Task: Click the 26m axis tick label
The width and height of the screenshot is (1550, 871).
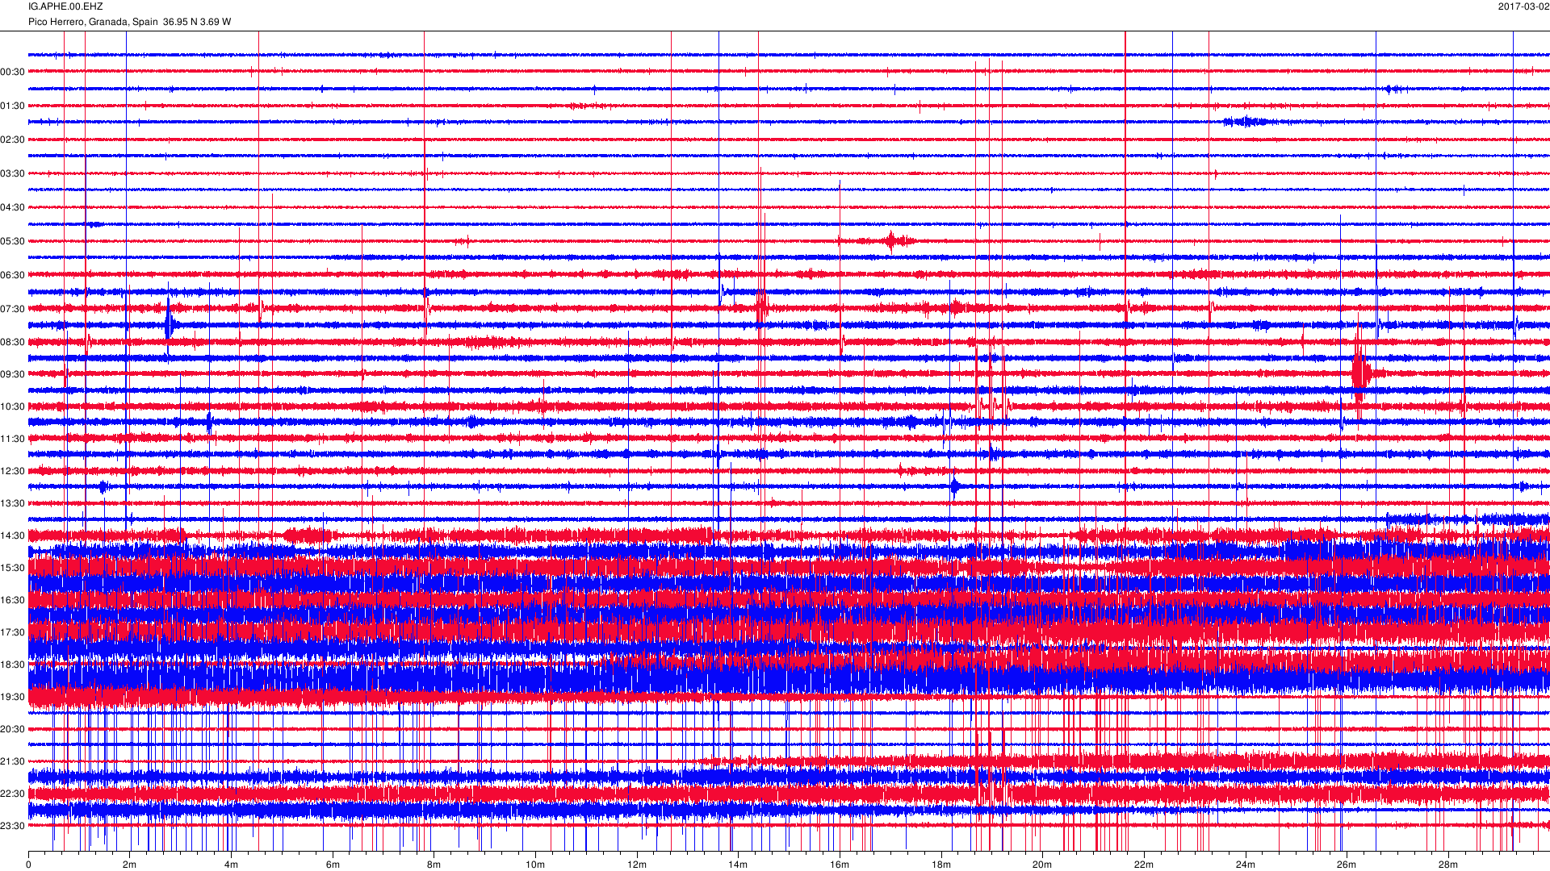Action: tap(1347, 865)
